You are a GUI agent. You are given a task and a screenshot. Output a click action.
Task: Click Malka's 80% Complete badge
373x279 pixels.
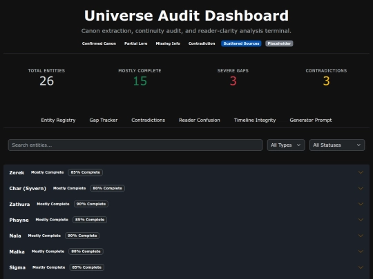(86, 251)
